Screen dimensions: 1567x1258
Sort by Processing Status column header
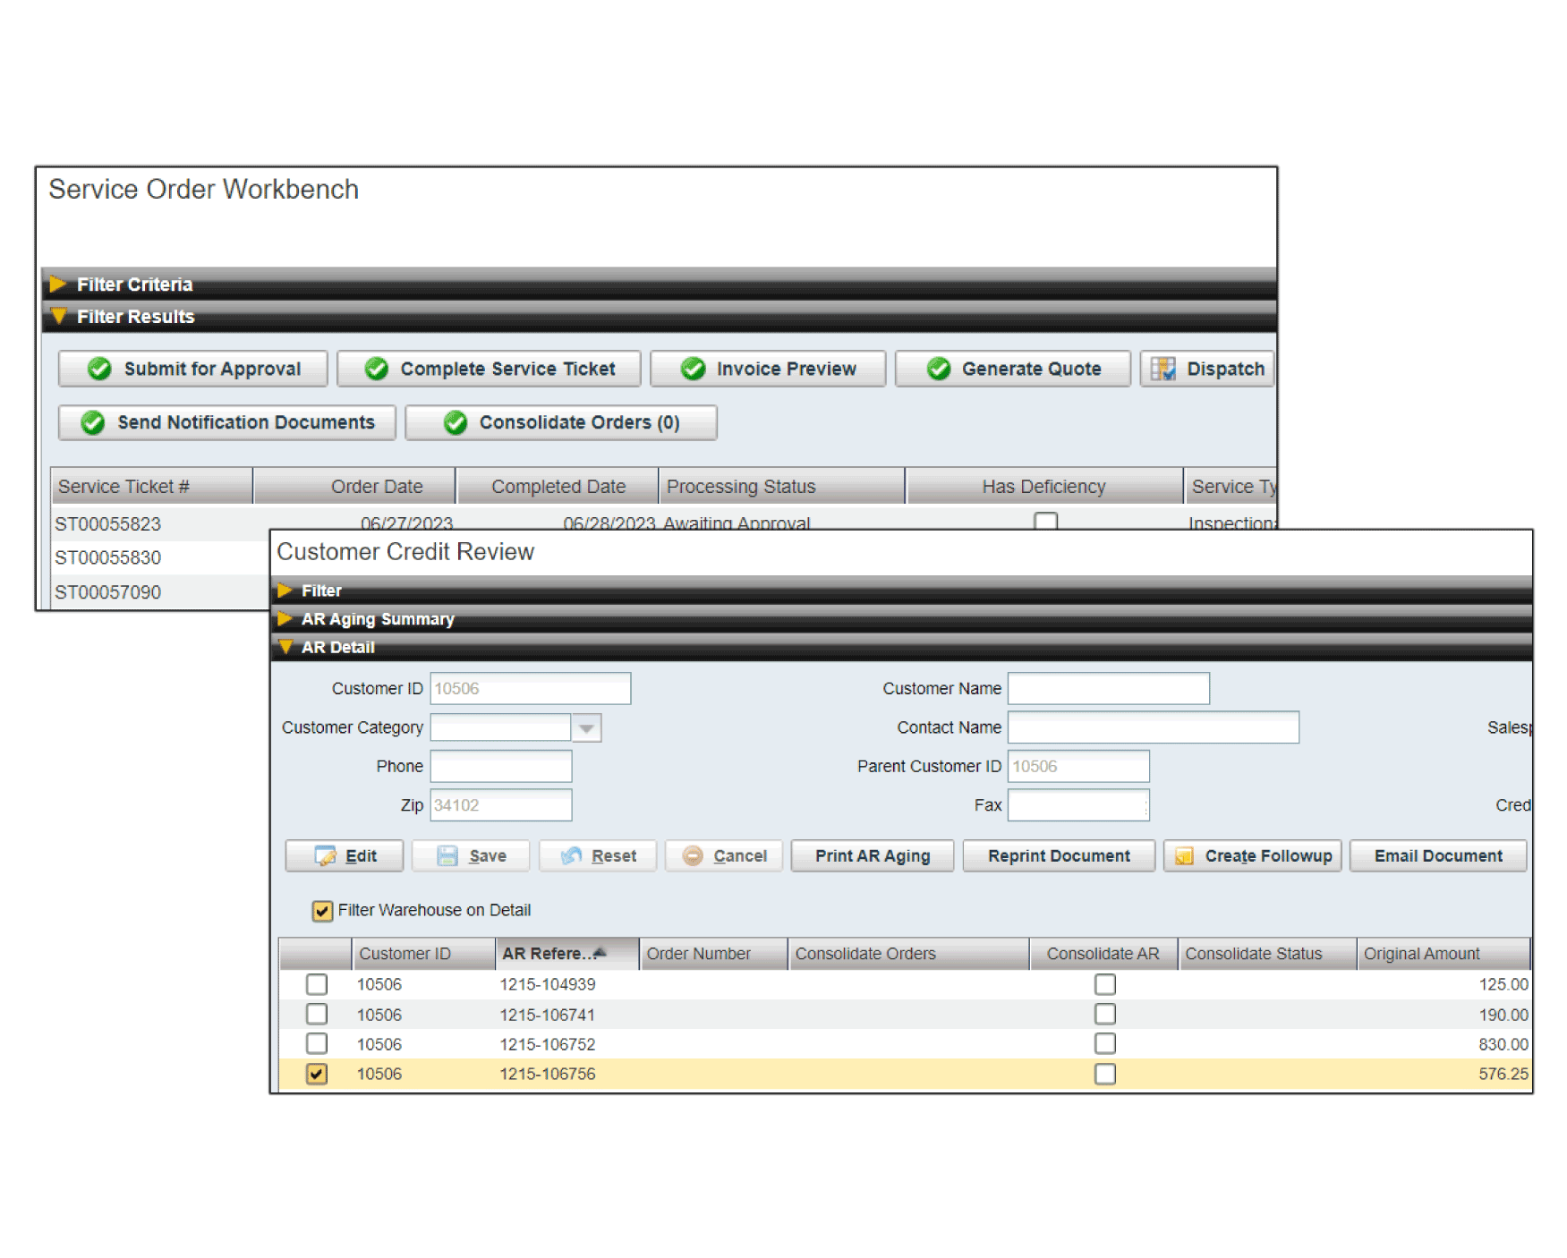pyautogui.click(x=779, y=487)
